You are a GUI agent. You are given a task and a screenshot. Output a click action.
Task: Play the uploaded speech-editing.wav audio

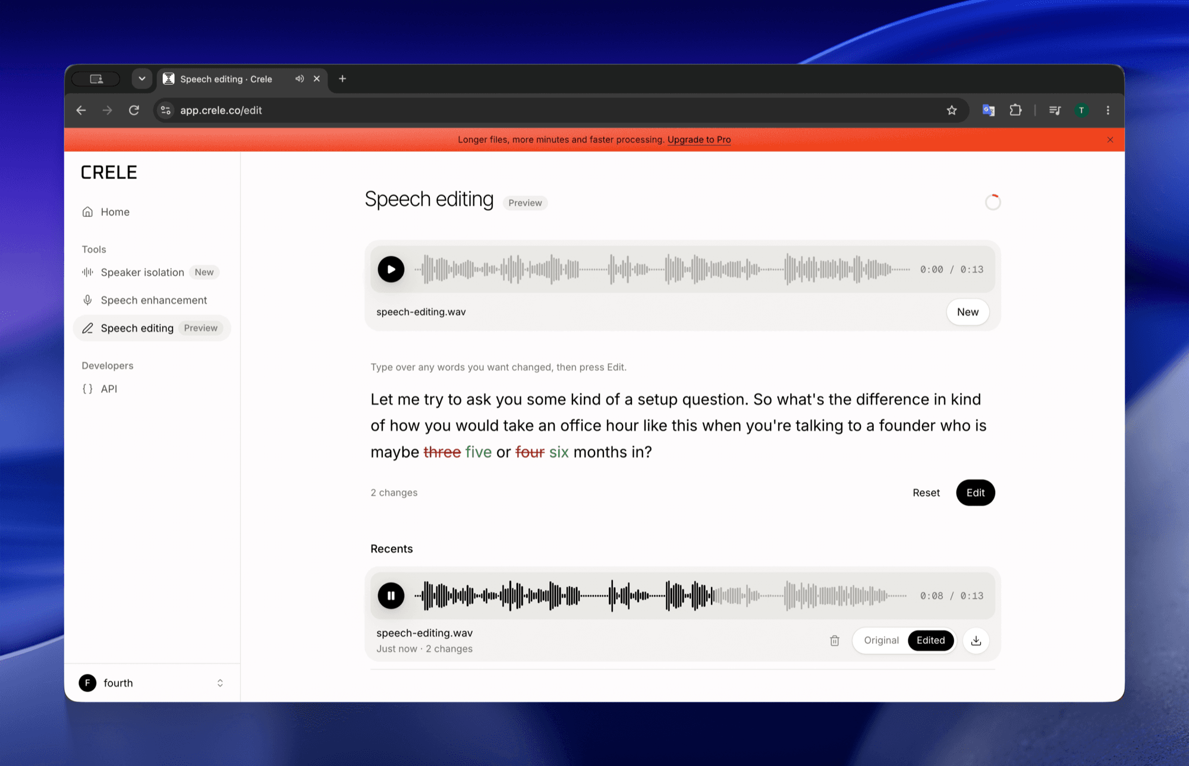pos(391,269)
